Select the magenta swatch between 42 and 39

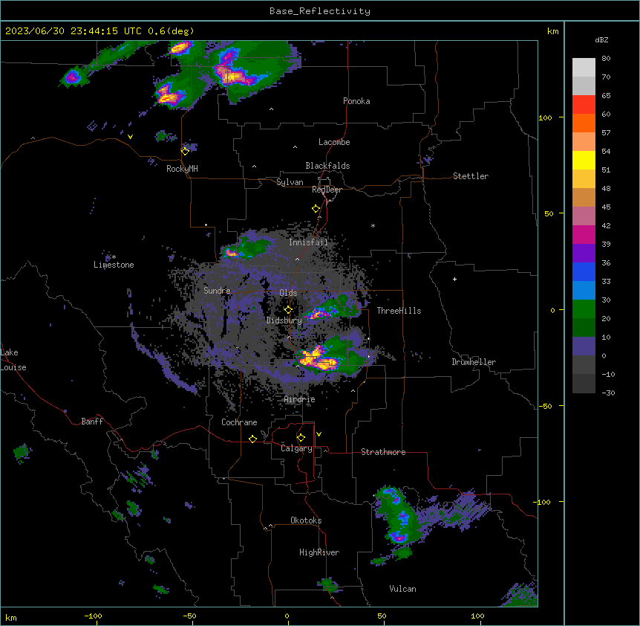[x=584, y=235]
